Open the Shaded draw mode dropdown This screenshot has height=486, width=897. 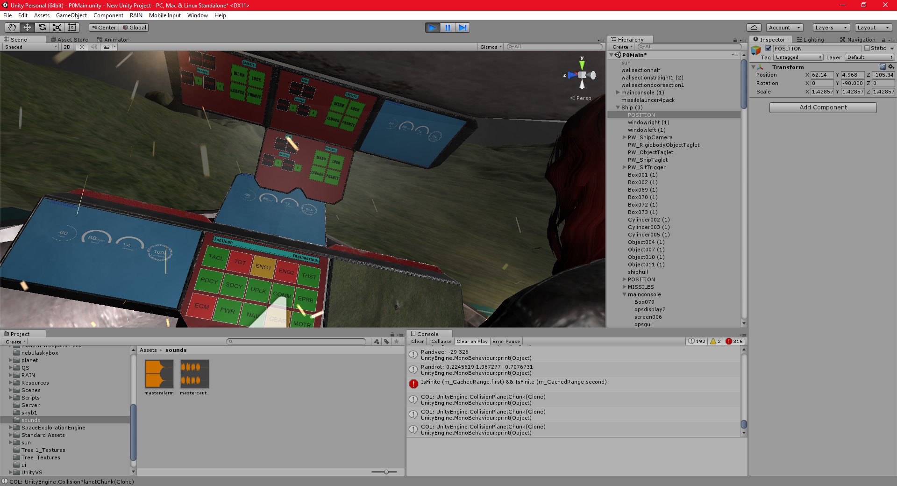[28, 47]
